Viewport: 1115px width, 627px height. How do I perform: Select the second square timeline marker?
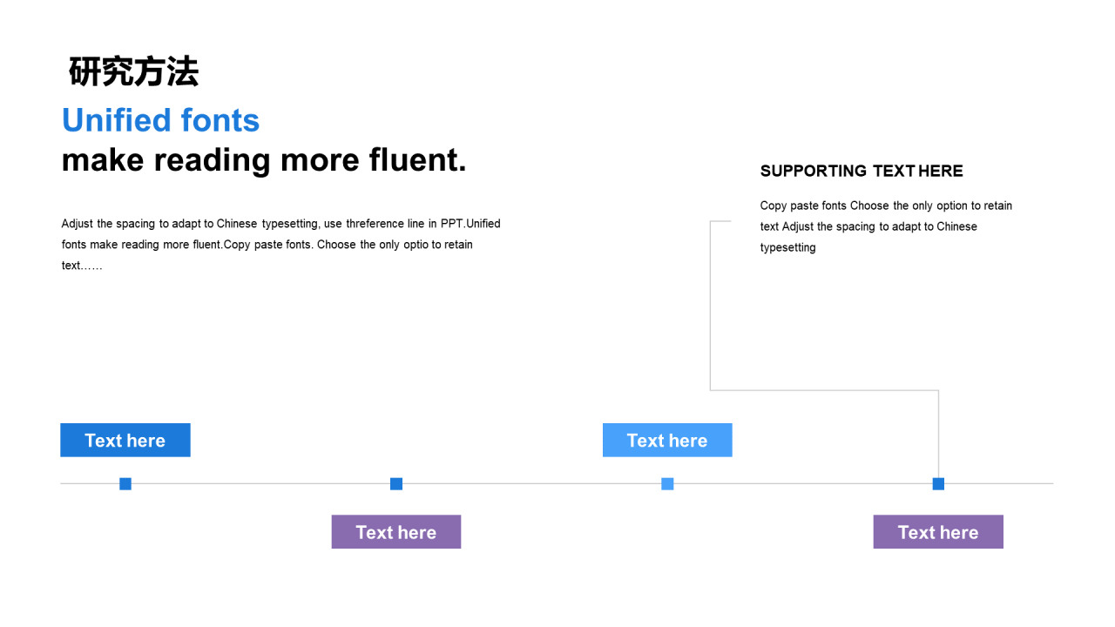coord(396,483)
